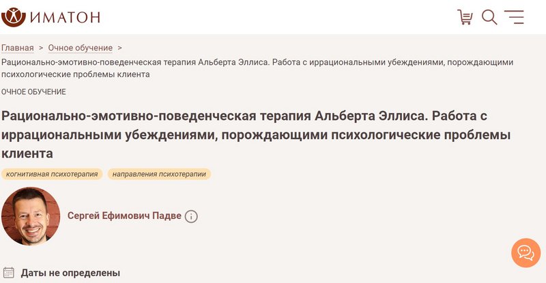Open the hamburger navigation menu
Screen dimensions: 546x283
tap(514, 17)
